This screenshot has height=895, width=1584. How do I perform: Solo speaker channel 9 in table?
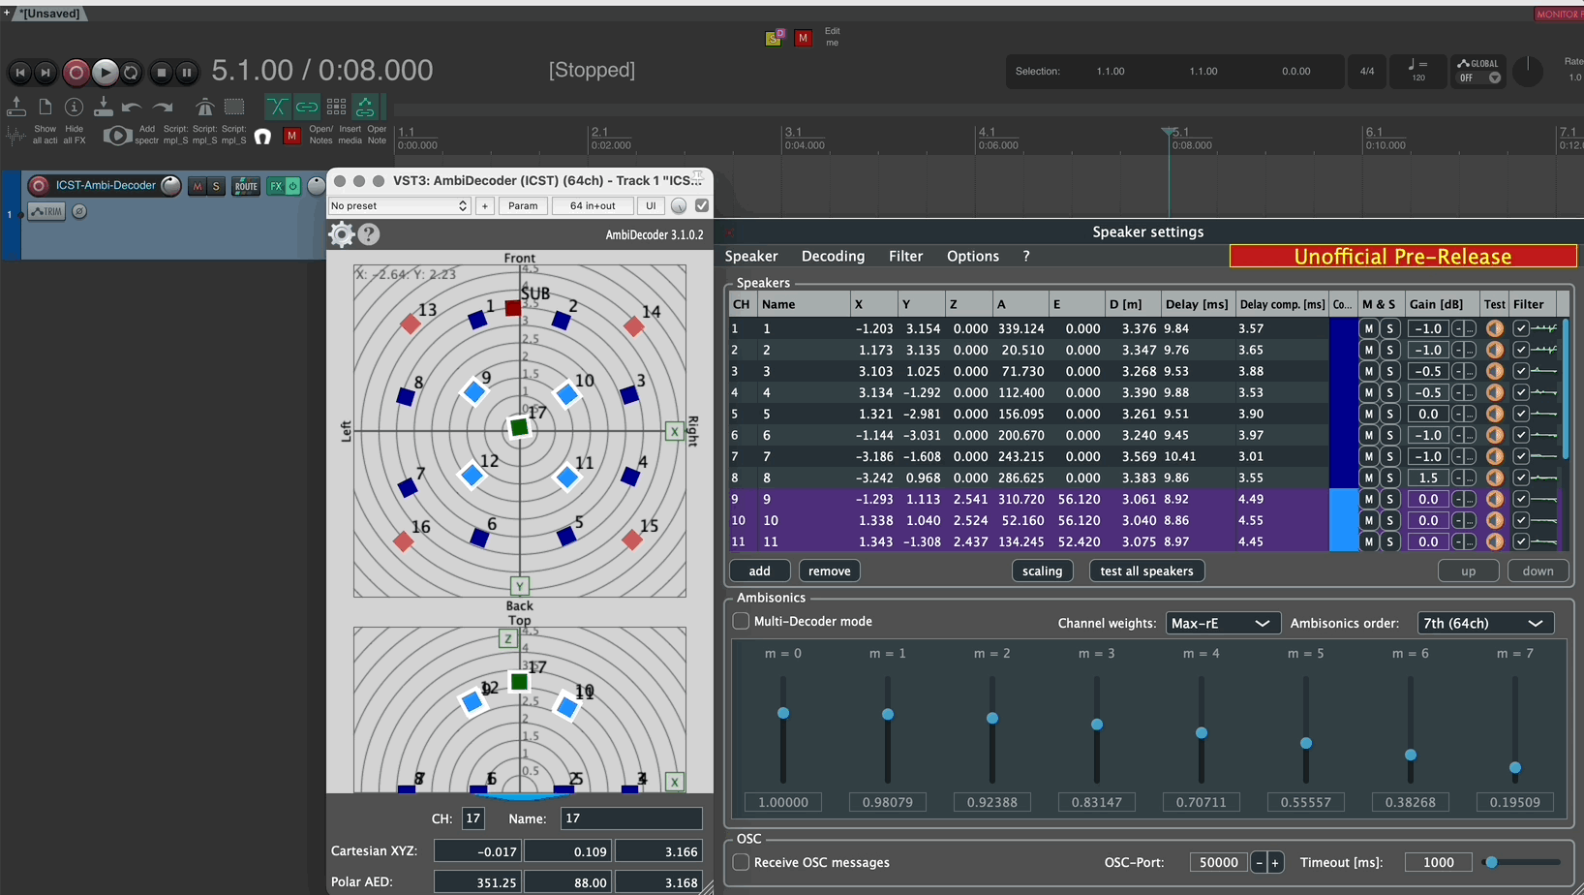1389,500
